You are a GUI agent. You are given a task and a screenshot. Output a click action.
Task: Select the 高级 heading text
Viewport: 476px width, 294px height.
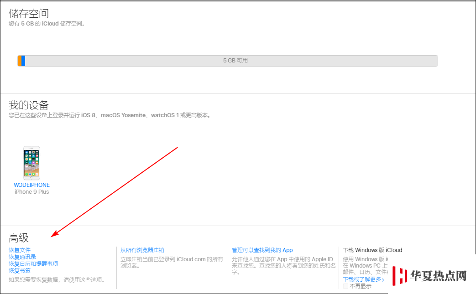[19, 237]
